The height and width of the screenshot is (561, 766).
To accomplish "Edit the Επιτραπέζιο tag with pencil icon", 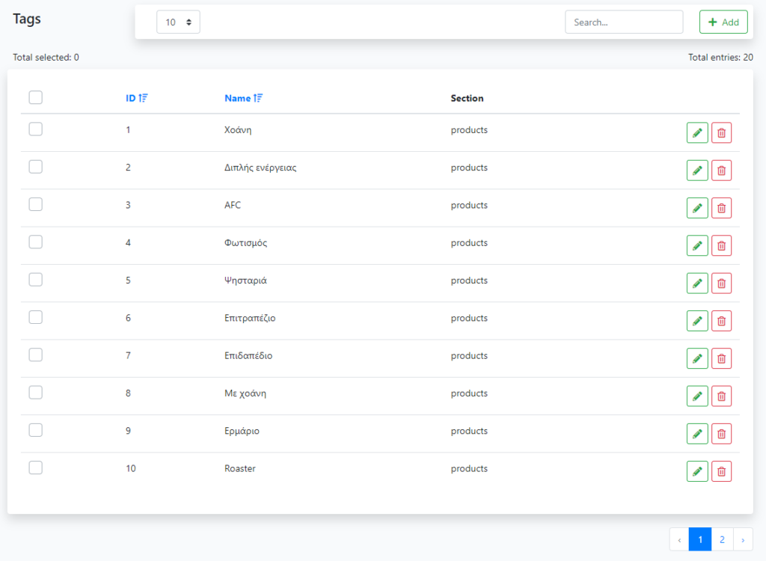I will click(697, 321).
